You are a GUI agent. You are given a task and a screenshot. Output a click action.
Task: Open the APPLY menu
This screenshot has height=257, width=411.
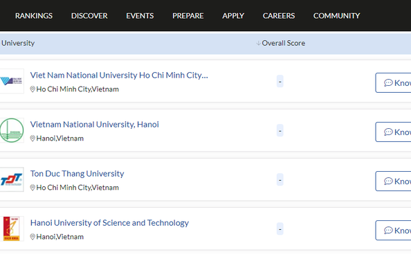(x=233, y=16)
